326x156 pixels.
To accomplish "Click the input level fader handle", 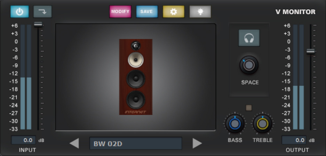I will 38,25.
